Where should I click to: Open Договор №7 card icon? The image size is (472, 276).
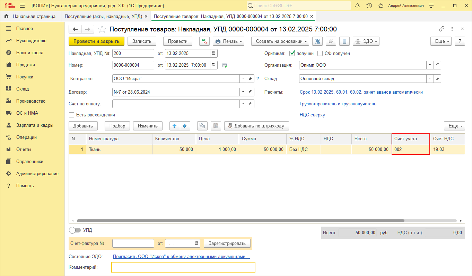[251, 92]
